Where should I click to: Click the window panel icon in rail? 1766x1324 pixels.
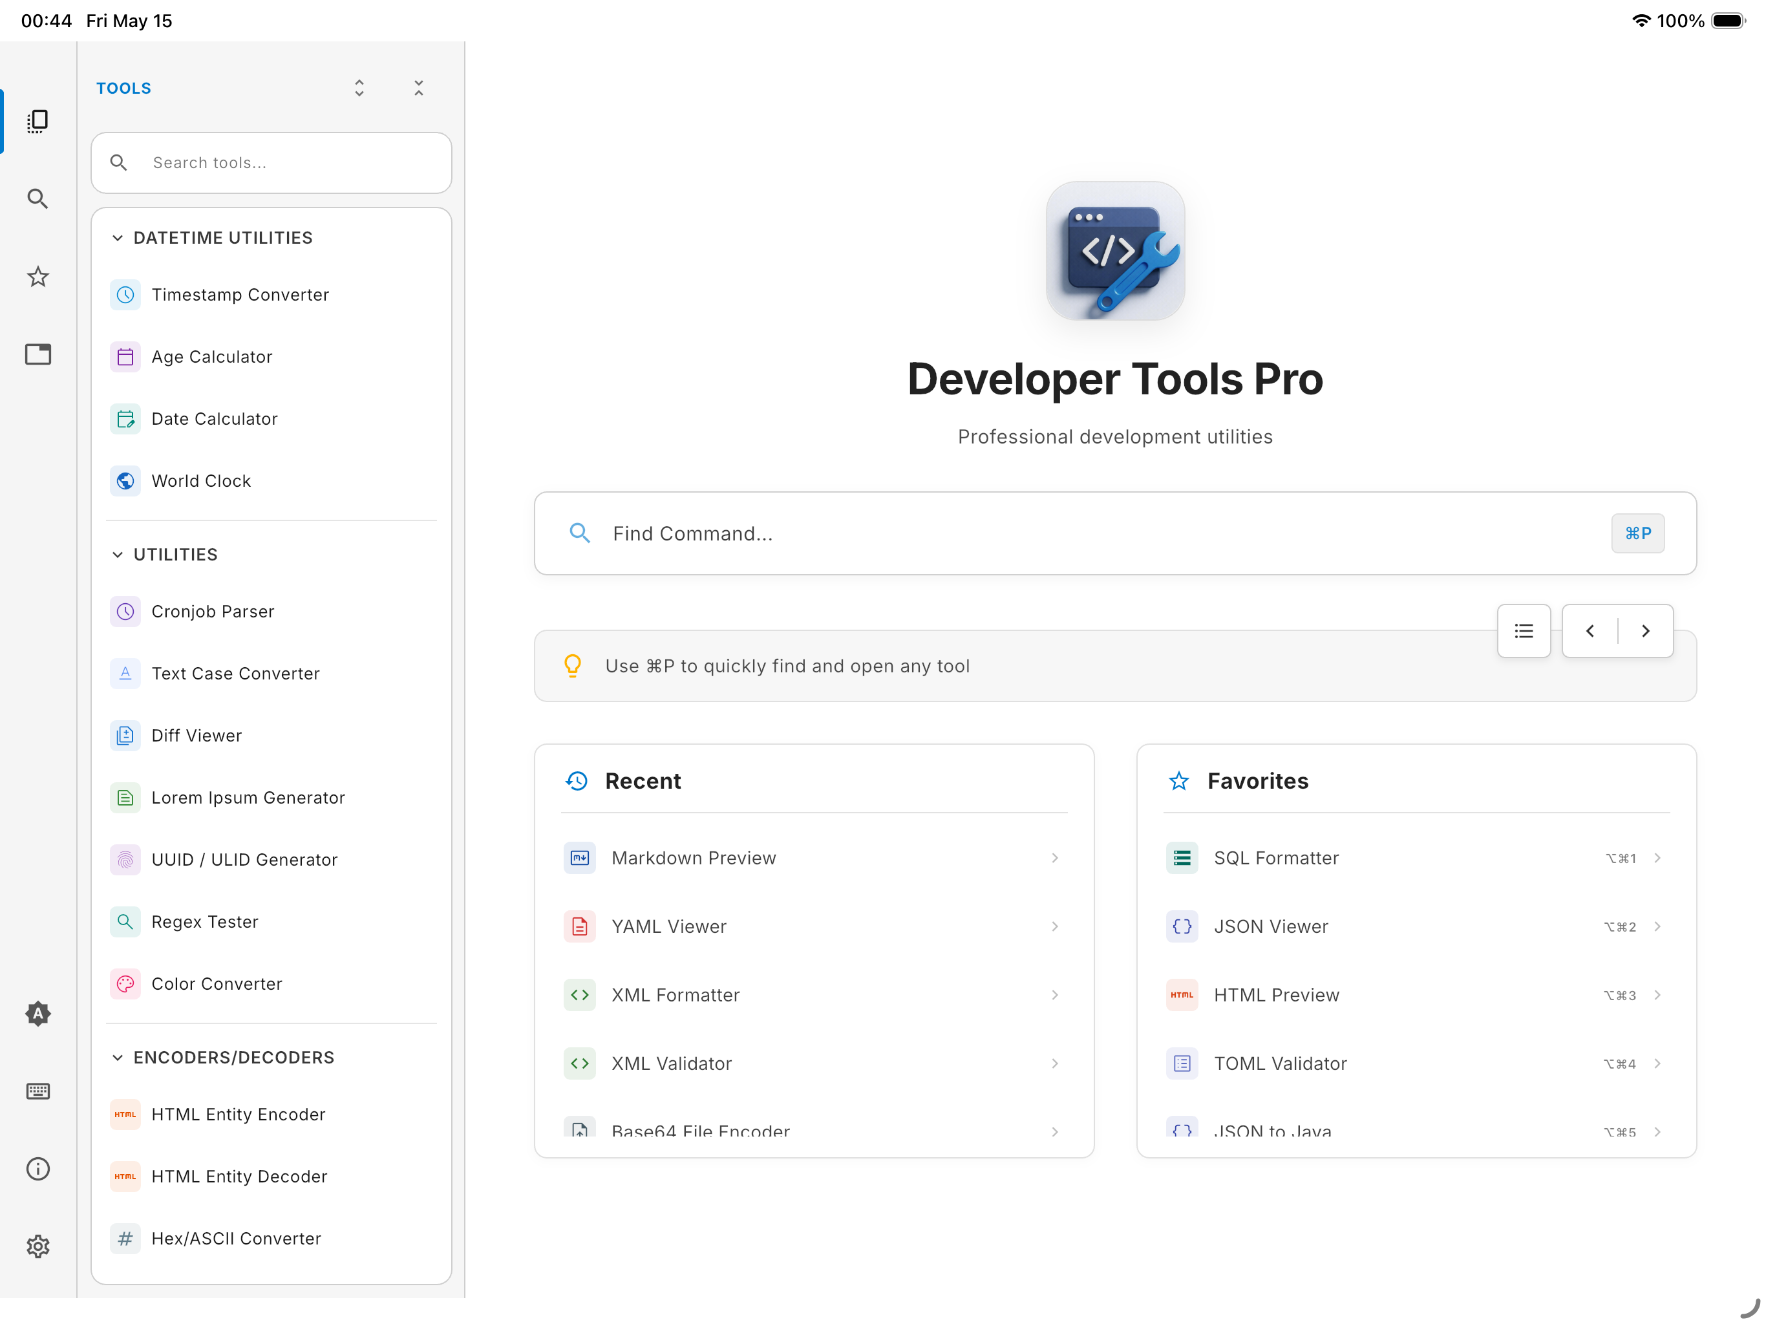click(37, 354)
